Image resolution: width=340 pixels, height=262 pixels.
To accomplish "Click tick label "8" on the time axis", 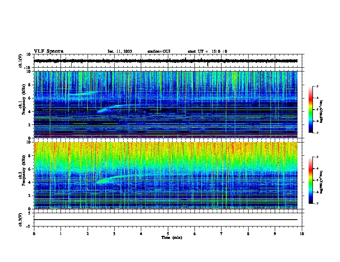I will 248,234.
